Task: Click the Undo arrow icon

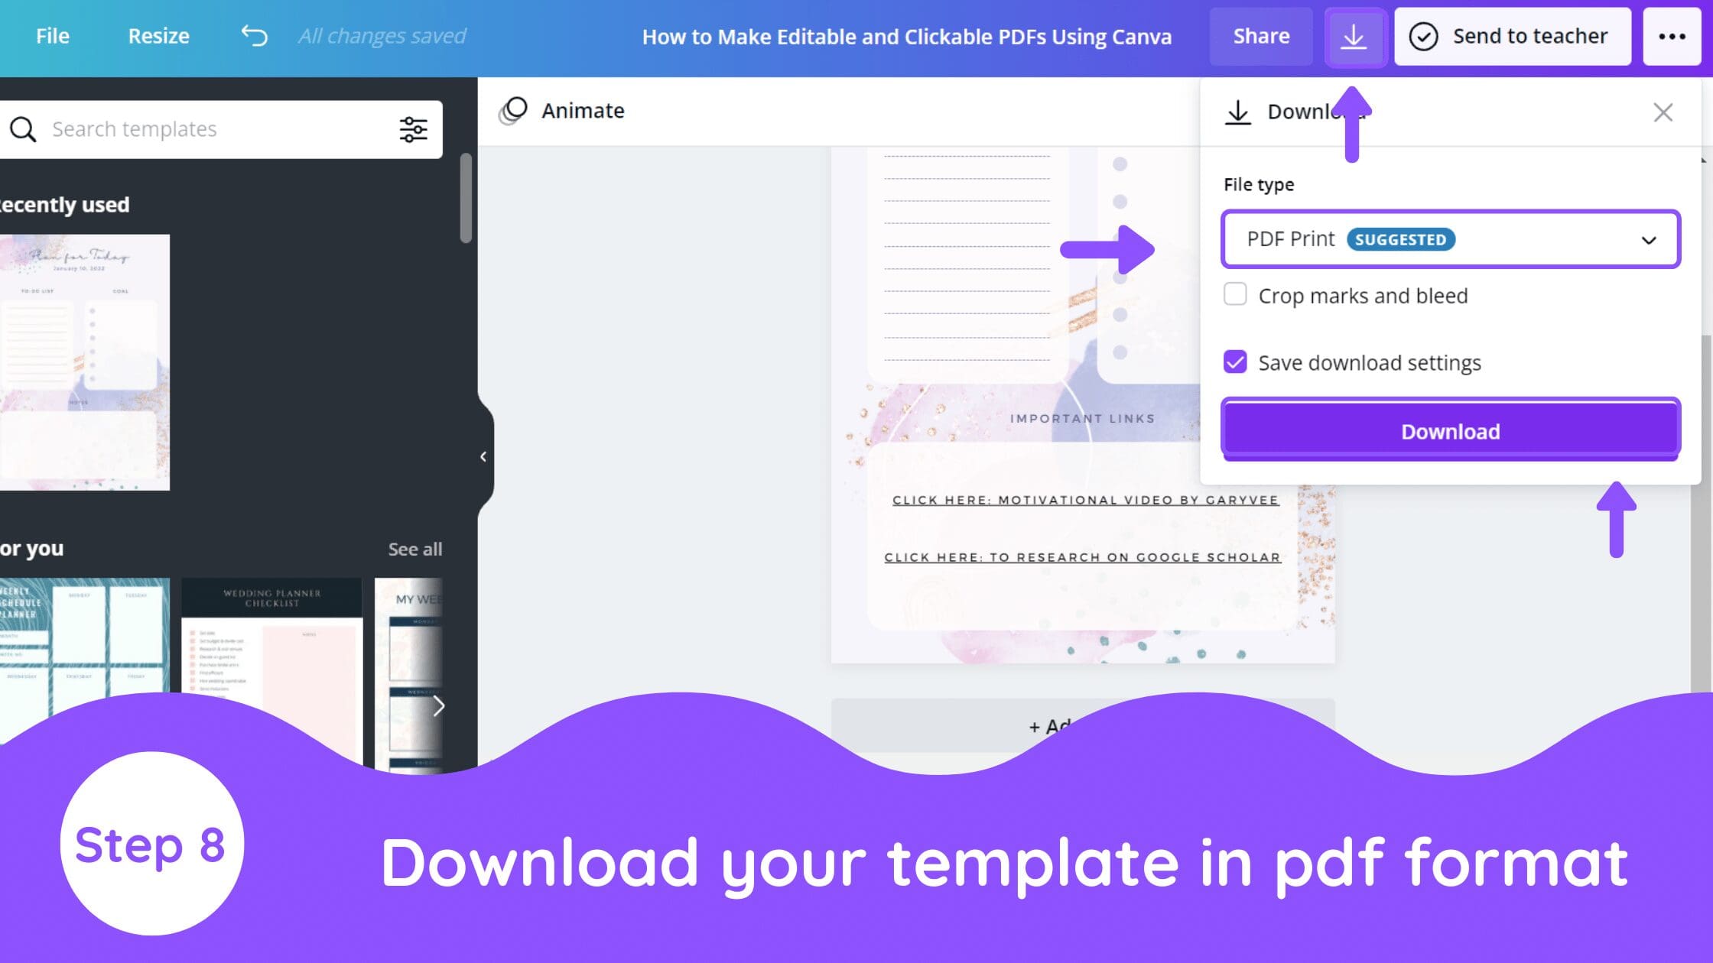Action: (254, 35)
